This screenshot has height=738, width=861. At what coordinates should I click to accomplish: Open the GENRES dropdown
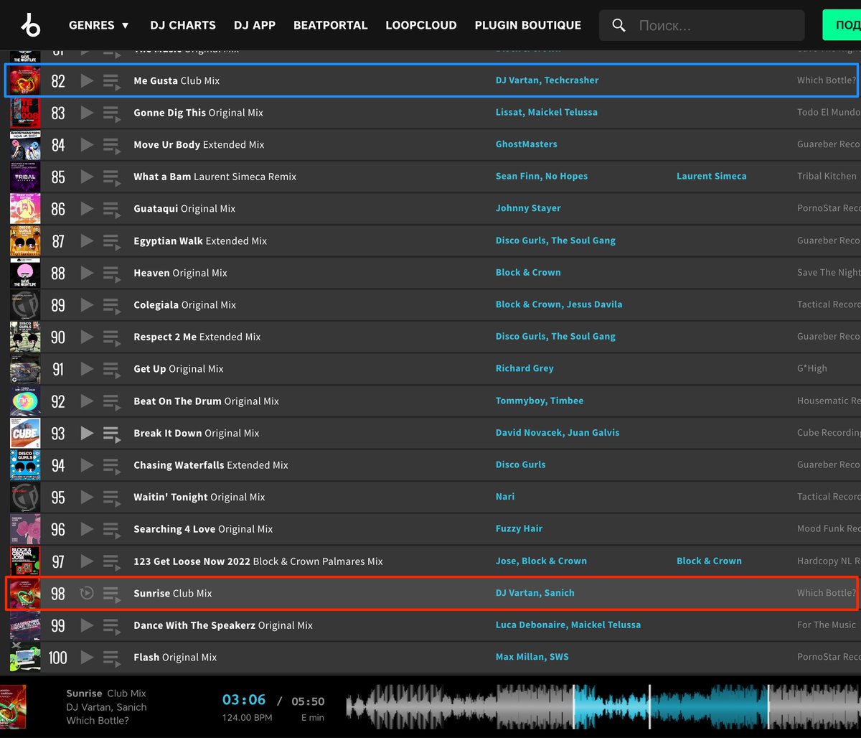click(99, 24)
